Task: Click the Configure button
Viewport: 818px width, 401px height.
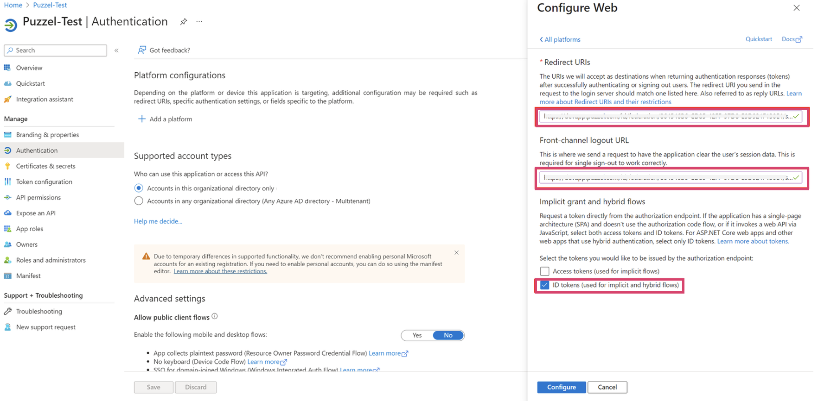Action: click(x=561, y=387)
